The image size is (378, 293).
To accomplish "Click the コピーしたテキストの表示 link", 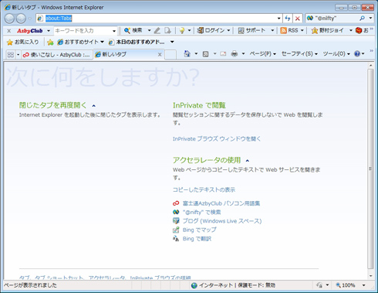I will tap(204, 189).
